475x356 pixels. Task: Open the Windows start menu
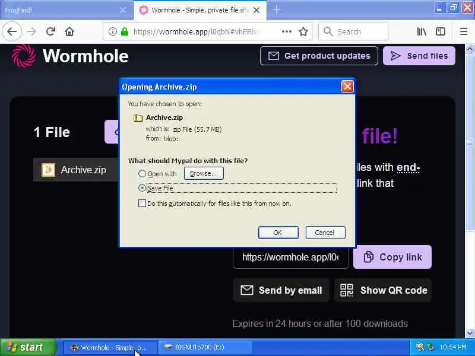tap(28, 347)
